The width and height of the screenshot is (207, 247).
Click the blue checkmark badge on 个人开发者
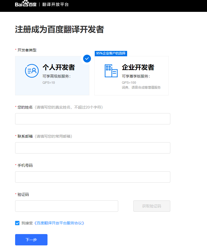click(x=87, y=59)
